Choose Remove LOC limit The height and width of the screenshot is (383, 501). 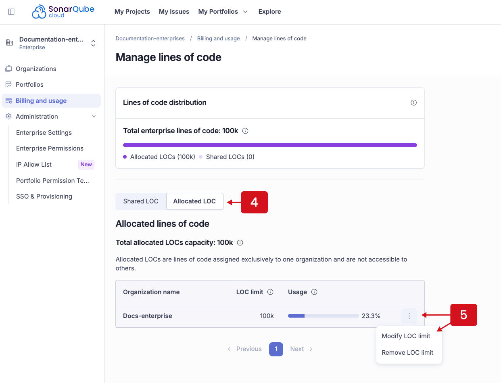[x=407, y=352]
